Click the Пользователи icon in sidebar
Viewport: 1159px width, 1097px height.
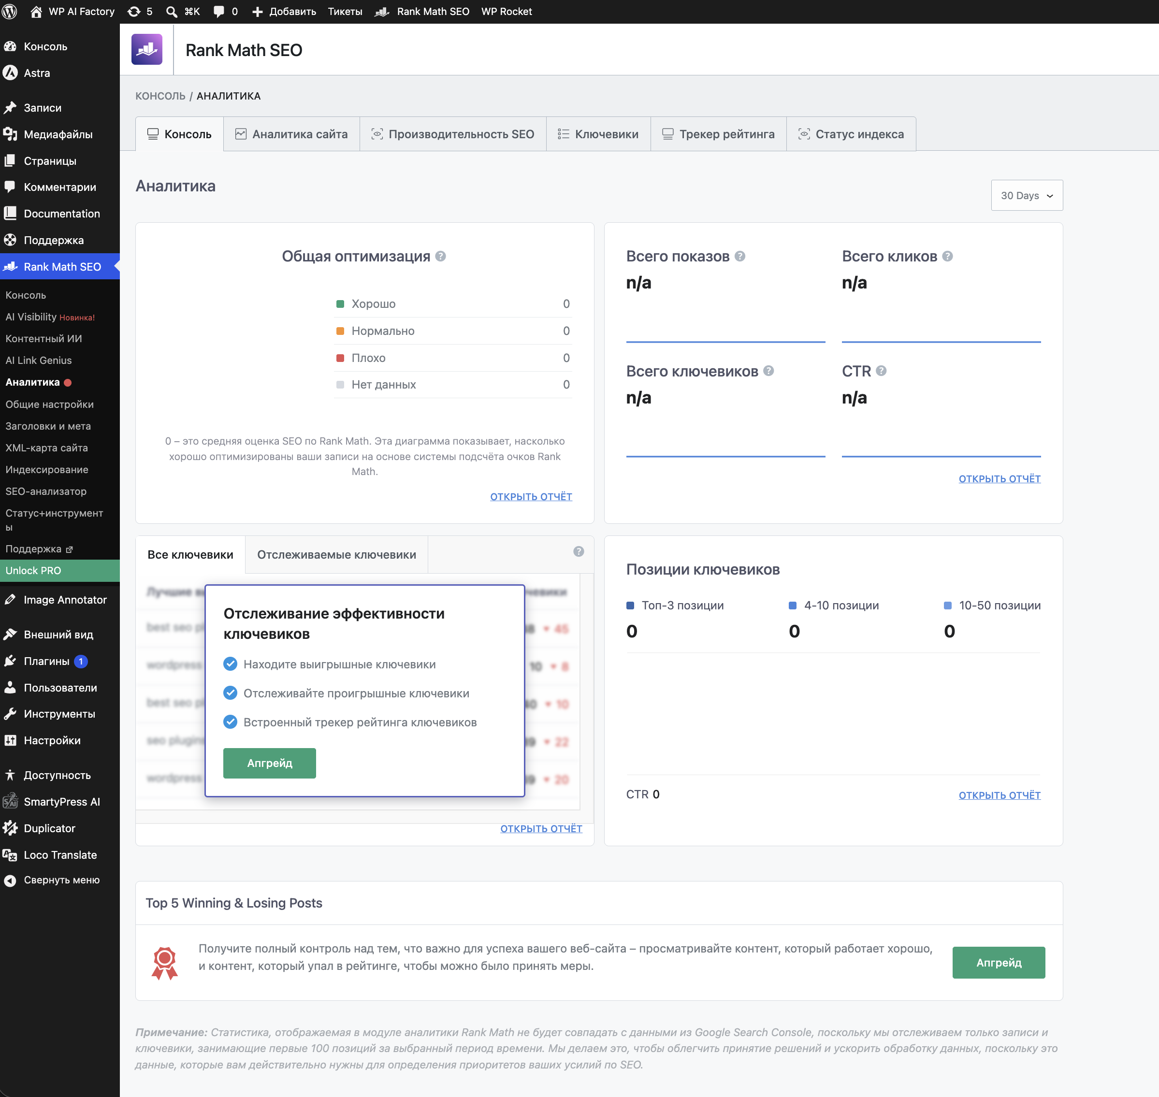tap(10, 688)
